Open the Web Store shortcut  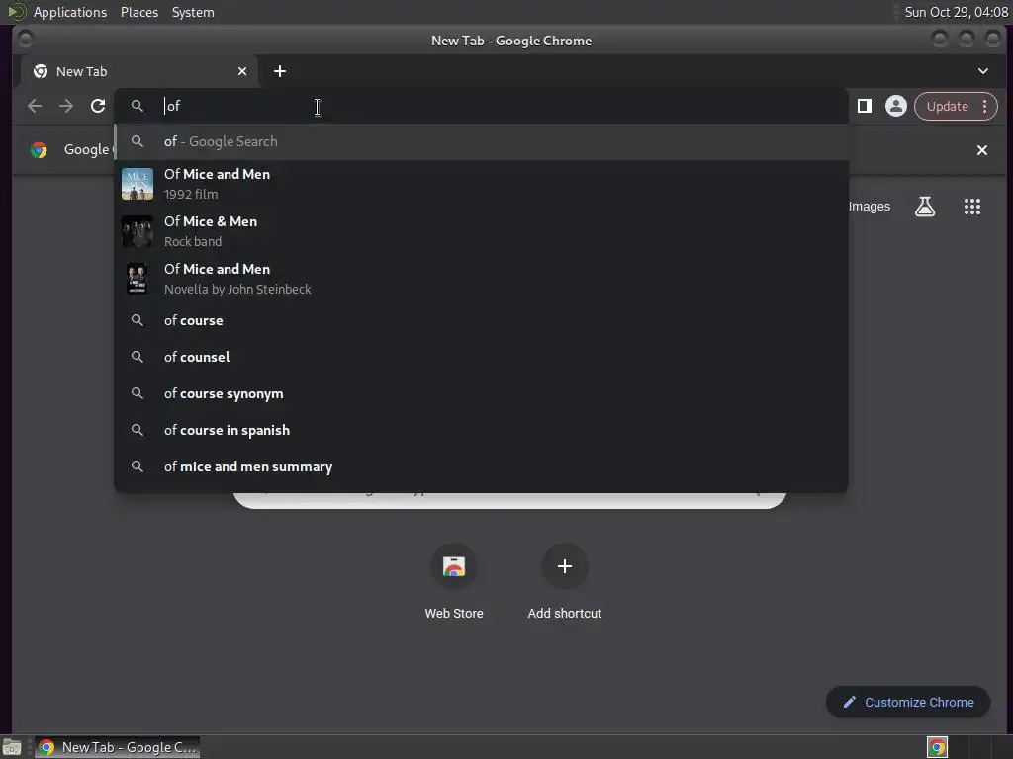(453, 581)
